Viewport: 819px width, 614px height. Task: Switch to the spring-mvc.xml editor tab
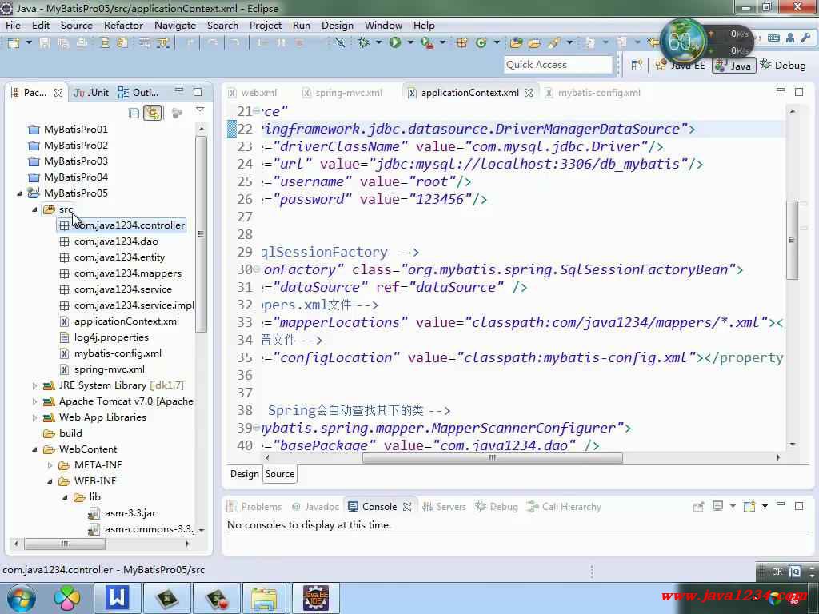(342, 93)
